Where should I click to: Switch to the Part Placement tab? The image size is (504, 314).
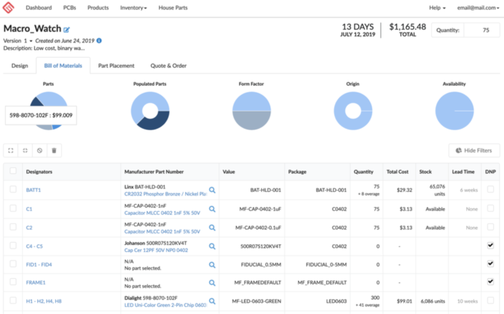(x=116, y=66)
